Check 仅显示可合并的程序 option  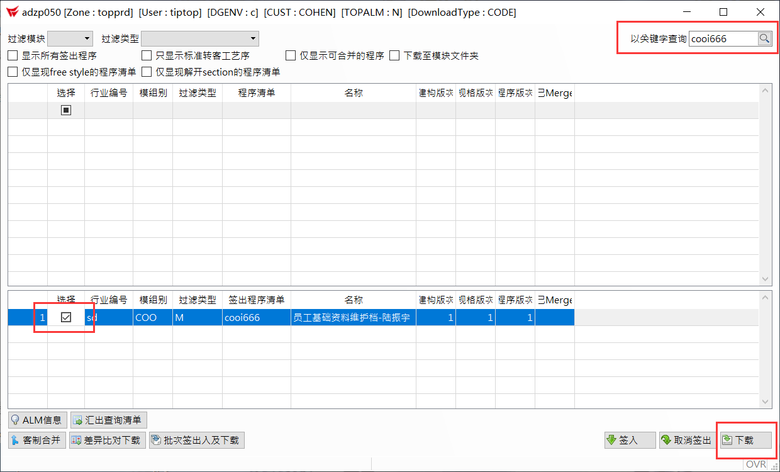click(291, 55)
